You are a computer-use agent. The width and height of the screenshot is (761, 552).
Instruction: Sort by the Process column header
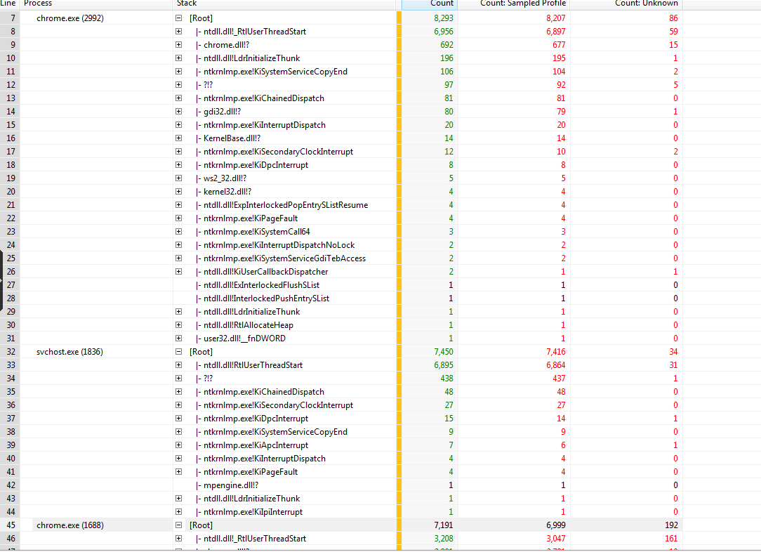click(x=96, y=4)
